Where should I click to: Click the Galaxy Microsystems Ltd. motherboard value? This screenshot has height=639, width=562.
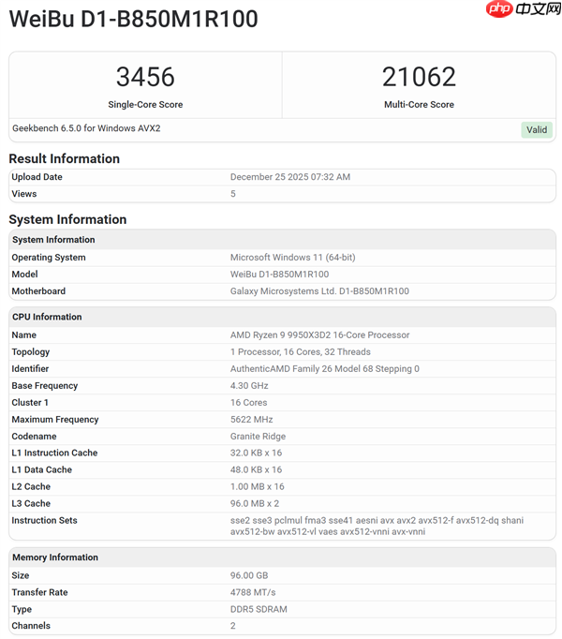319,291
